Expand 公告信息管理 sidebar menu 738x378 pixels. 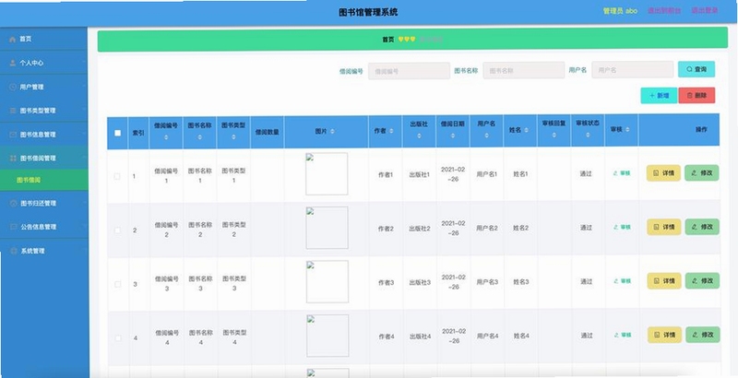(x=43, y=227)
